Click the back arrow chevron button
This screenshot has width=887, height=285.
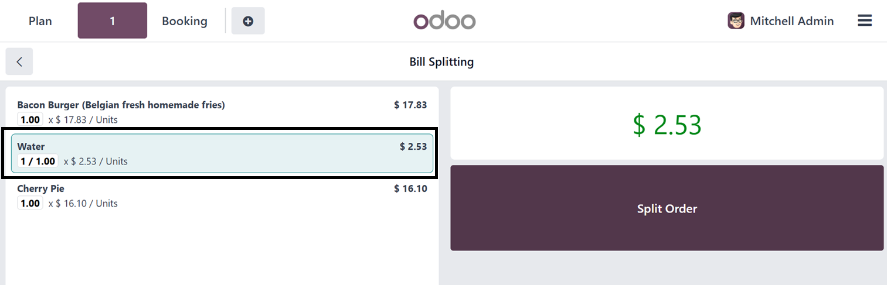pyautogui.click(x=19, y=61)
